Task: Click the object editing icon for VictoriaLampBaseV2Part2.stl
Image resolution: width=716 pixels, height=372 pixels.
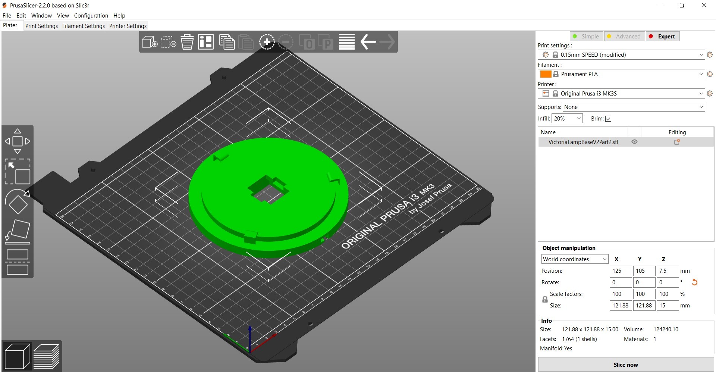Action: click(x=677, y=142)
